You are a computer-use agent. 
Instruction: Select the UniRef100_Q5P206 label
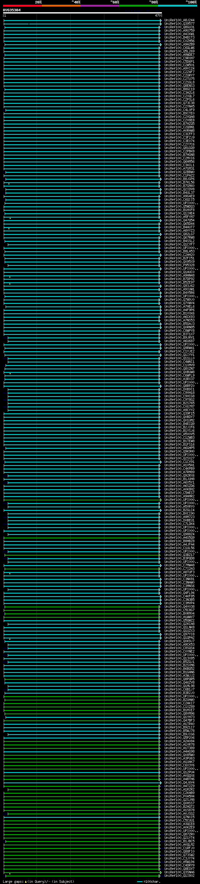point(179,738)
